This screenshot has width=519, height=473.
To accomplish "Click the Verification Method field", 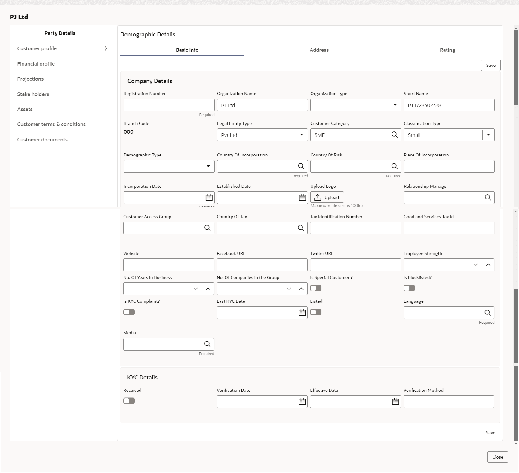I will (449, 402).
